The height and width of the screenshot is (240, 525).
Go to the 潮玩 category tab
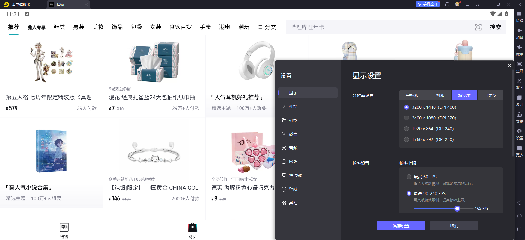pyautogui.click(x=244, y=27)
